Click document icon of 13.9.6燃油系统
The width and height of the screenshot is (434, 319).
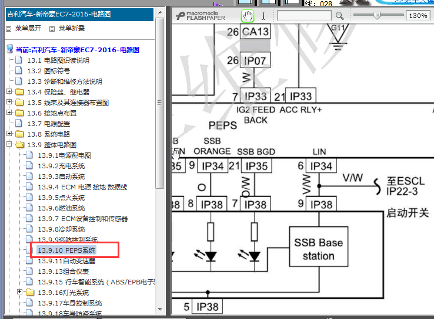click(29, 208)
